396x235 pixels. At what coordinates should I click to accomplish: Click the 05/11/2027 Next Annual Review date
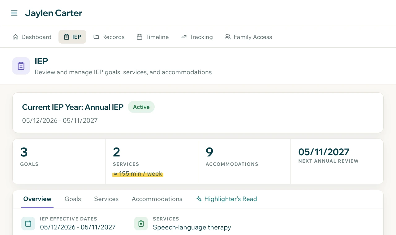tap(324, 152)
